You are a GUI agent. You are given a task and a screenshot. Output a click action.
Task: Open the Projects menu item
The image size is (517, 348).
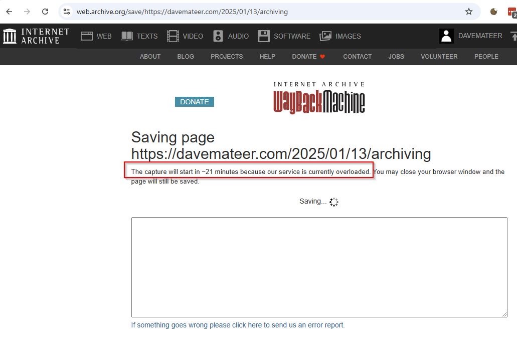(227, 57)
